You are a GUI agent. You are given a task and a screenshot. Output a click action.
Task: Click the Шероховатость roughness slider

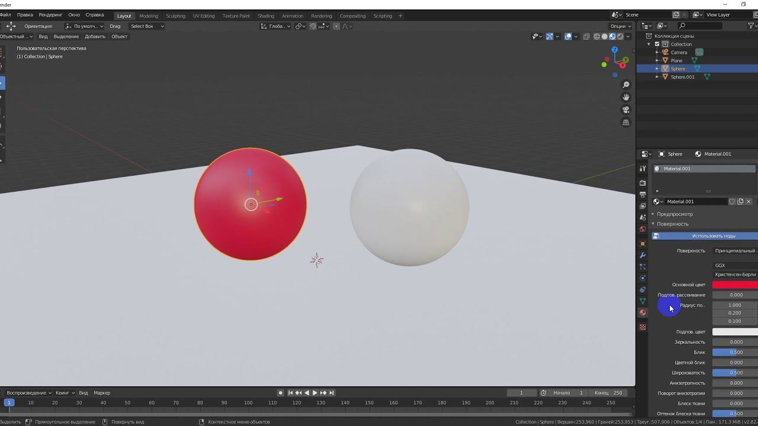735,373
